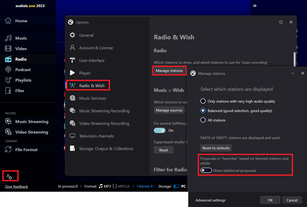Click Filtered: 0 in status bar

click(x=145, y=186)
